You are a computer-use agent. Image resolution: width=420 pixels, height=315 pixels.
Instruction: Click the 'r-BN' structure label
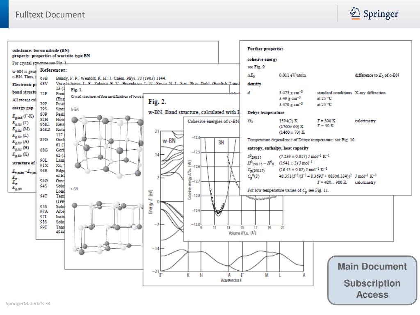[x=75, y=189]
